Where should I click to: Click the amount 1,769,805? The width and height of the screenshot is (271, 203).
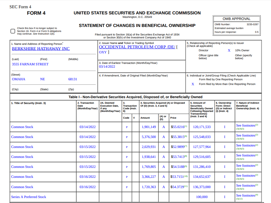[149, 167]
